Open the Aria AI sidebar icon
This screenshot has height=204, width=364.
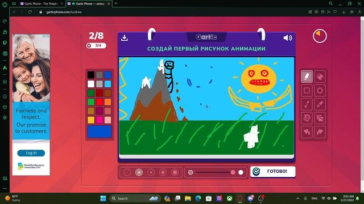[5, 67]
